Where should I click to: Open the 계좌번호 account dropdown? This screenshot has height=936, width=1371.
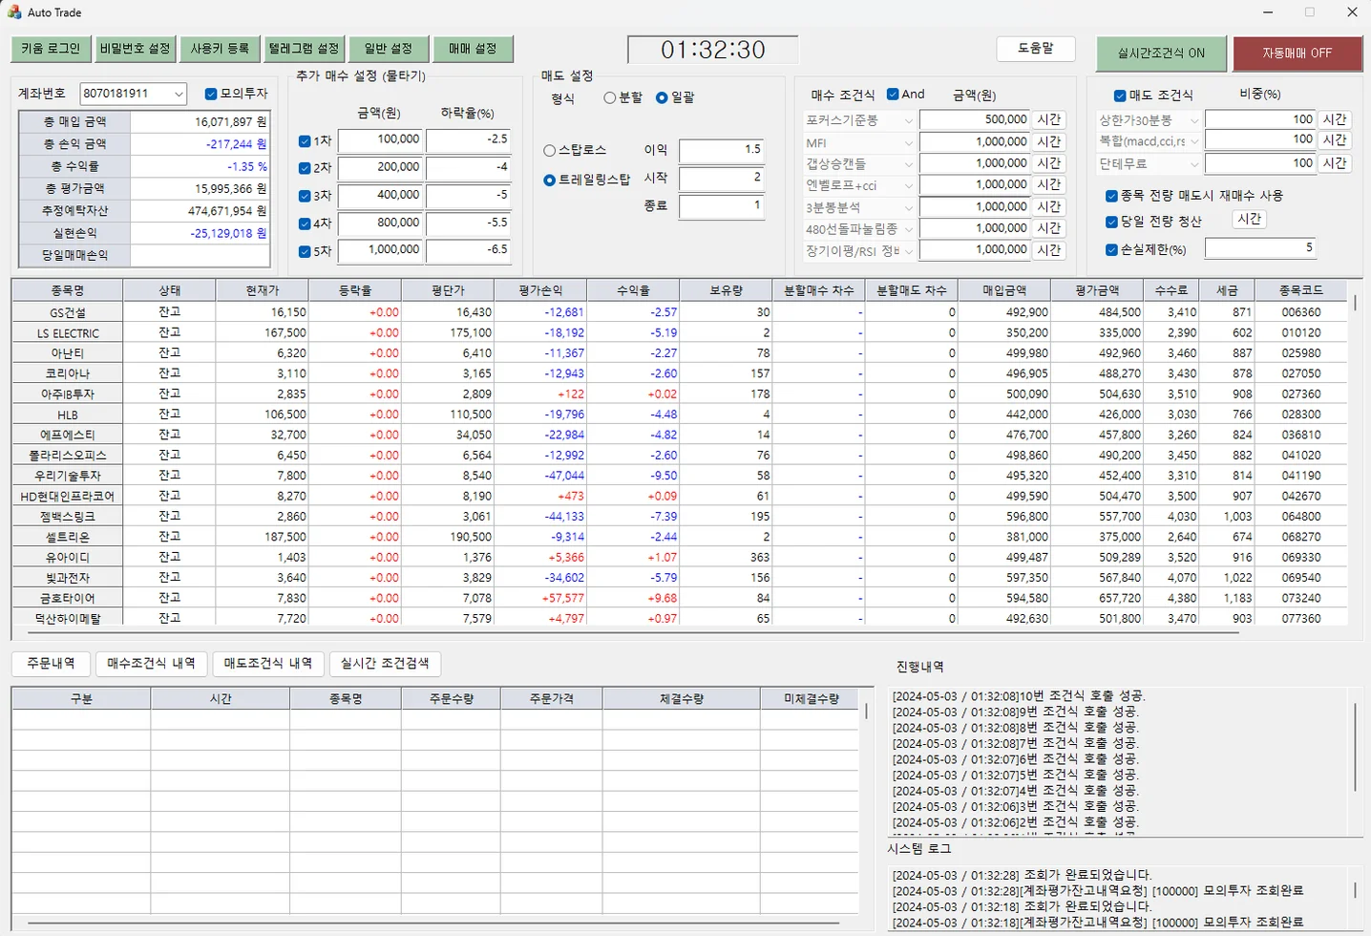(179, 94)
